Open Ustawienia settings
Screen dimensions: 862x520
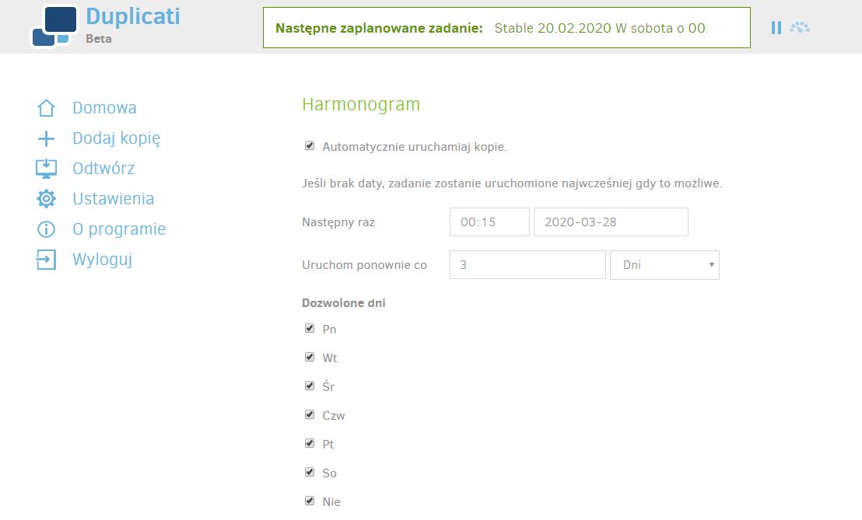coord(114,199)
